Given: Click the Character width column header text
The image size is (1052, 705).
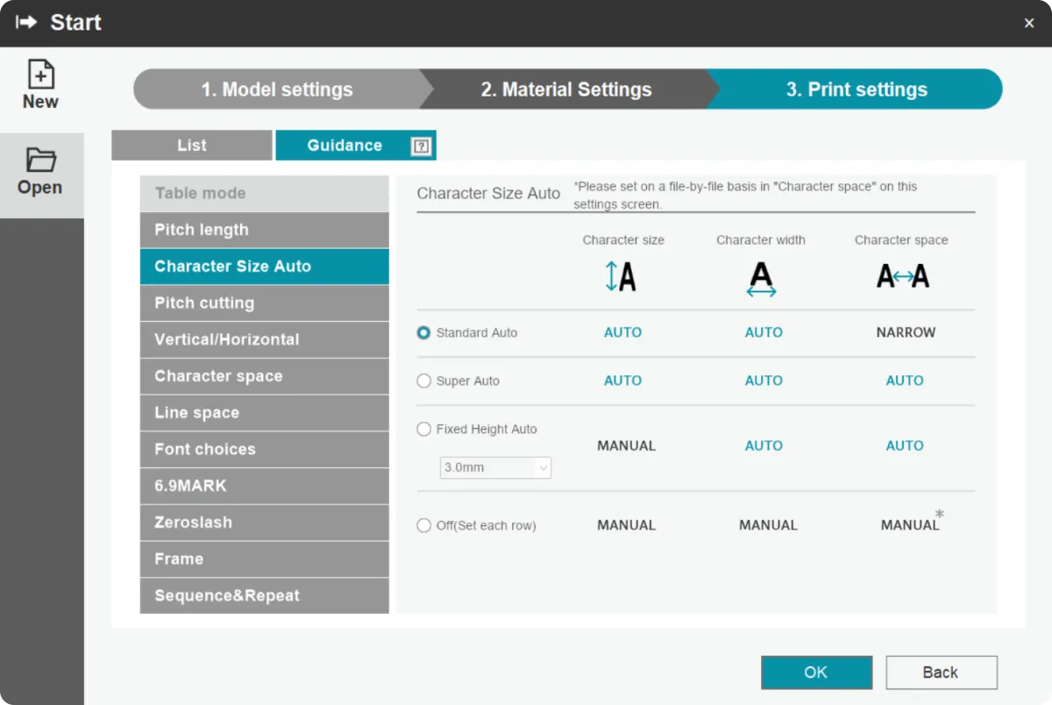Looking at the screenshot, I should [x=761, y=239].
